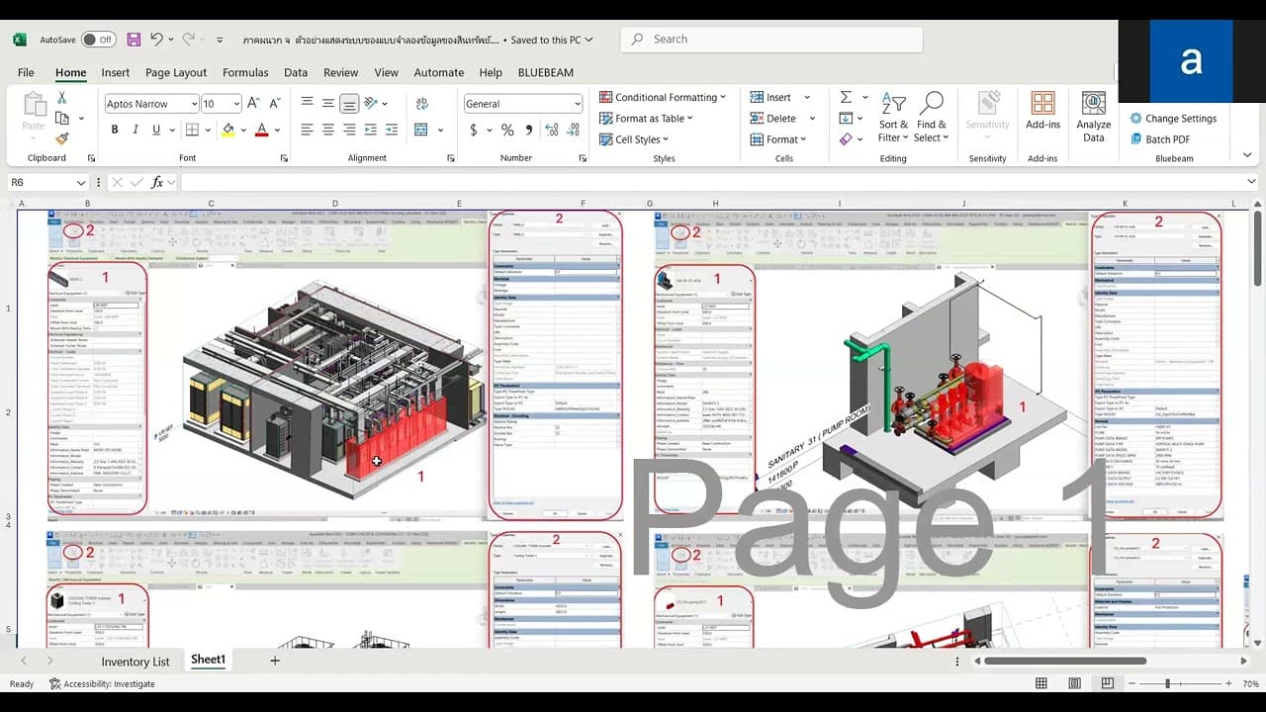Open the BLUEBEAM tab
Viewport: 1266px width, 712px height.
coord(546,72)
